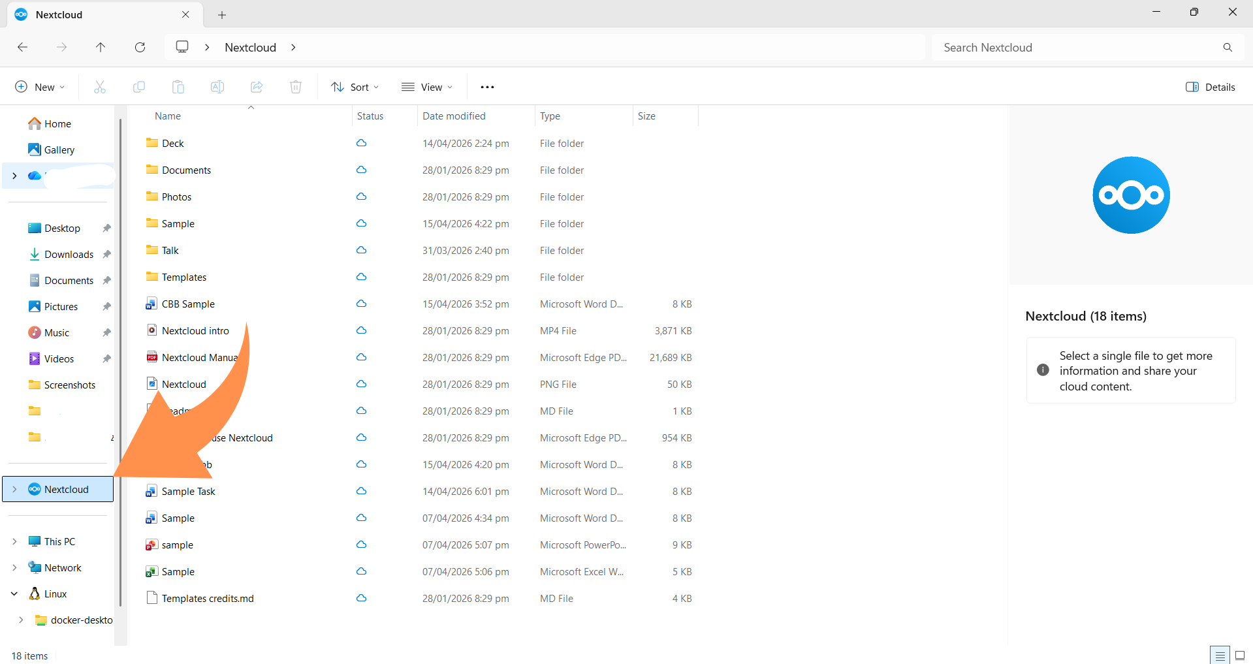Expand the docker-desktop tree node
This screenshot has width=1253, height=664.
point(21,620)
